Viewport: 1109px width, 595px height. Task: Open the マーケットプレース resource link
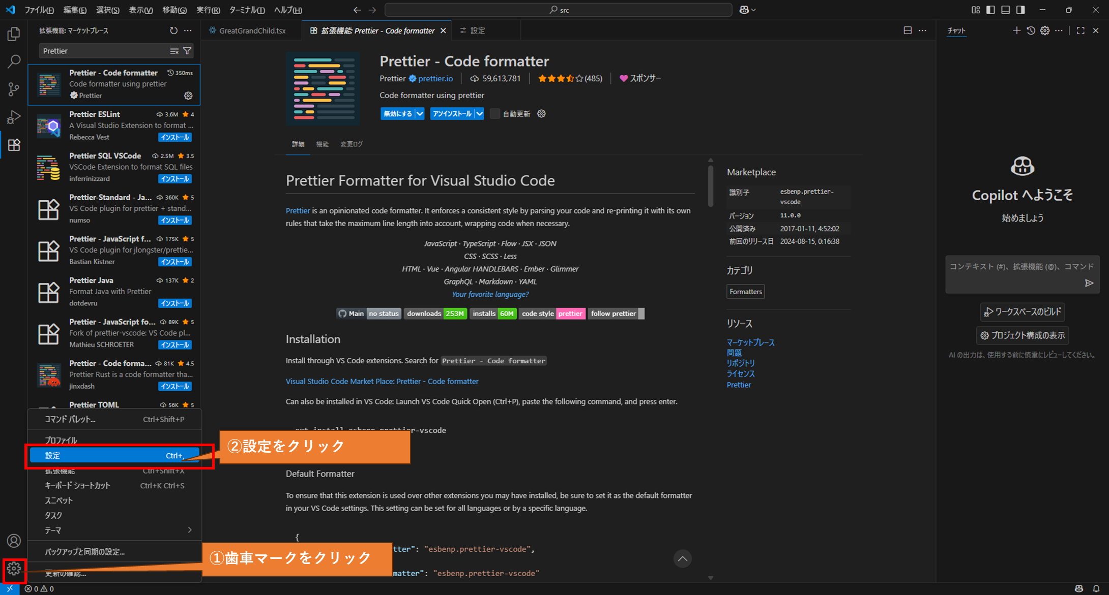750,342
